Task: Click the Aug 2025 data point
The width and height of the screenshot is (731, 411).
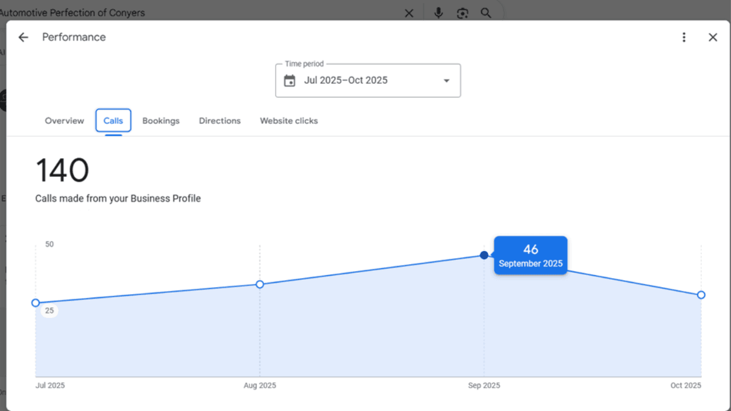Action: 260,284
